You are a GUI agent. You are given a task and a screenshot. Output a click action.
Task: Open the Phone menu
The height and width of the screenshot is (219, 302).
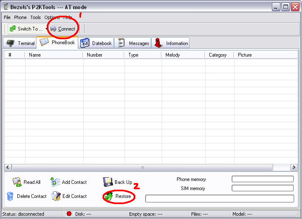(x=20, y=17)
